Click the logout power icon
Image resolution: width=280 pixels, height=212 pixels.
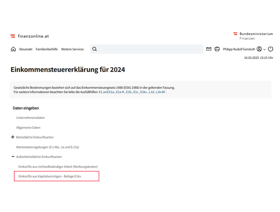click(271, 49)
